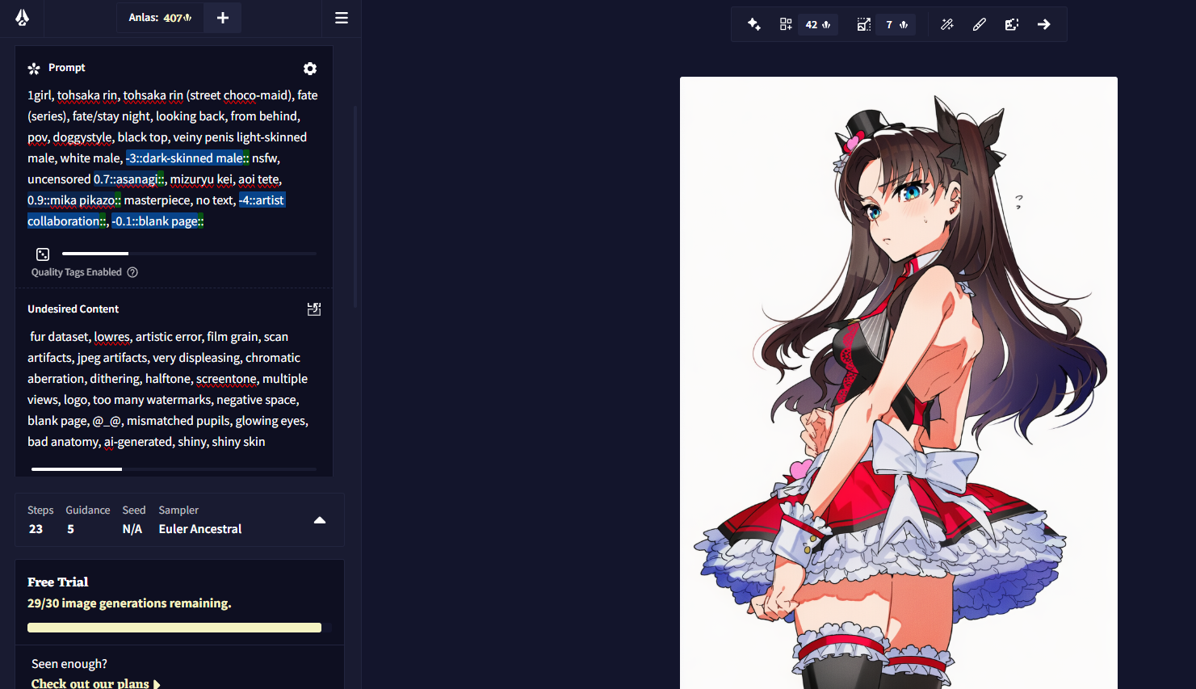
Task: Generate variations with sparkle icon
Action: pos(754,24)
